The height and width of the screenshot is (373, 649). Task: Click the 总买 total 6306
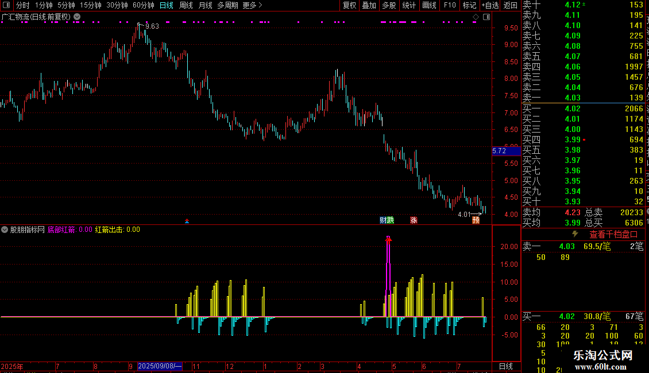pyautogui.click(x=634, y=223)
